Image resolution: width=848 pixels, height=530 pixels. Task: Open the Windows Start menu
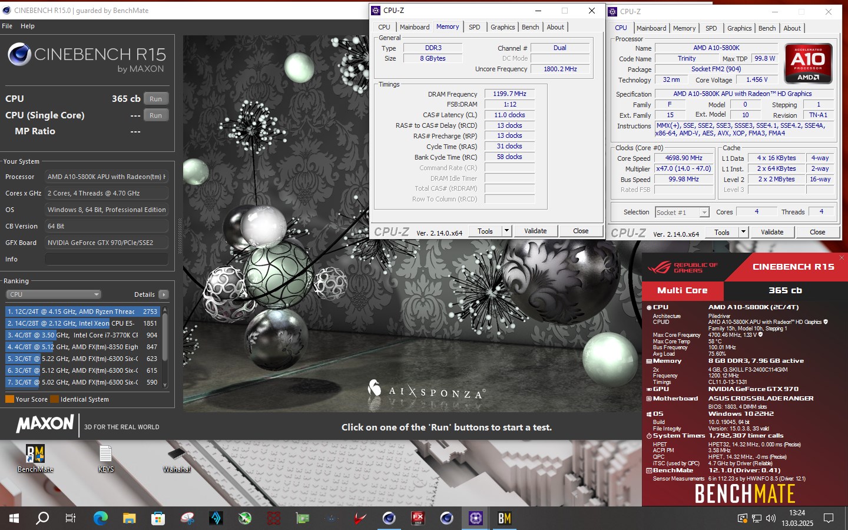pos(14,518)
